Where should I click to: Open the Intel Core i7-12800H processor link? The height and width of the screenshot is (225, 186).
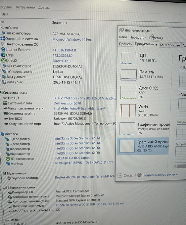[85, 98]
